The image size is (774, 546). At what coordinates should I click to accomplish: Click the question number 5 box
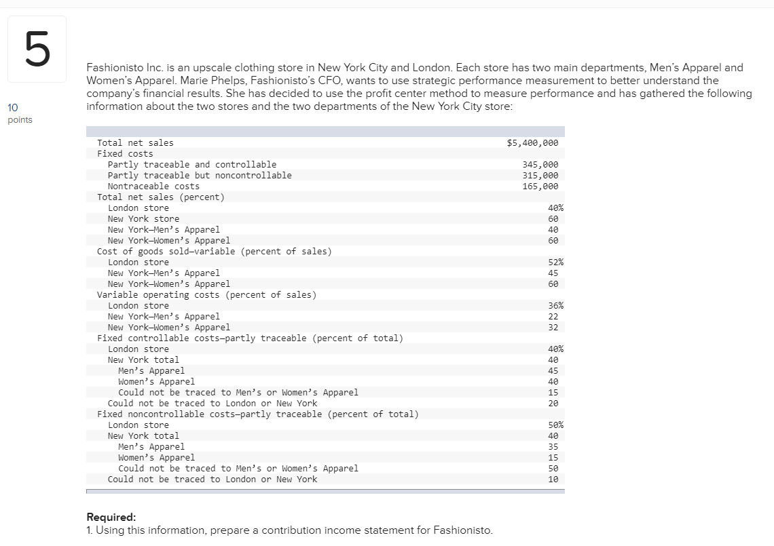37,49
